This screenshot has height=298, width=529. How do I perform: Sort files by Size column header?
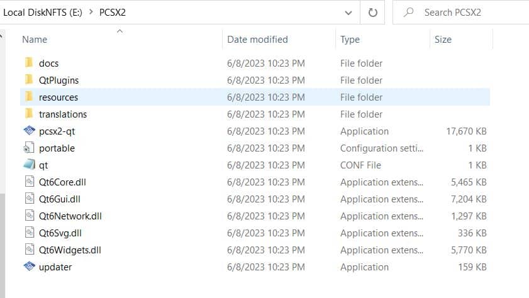click(443, 40)
